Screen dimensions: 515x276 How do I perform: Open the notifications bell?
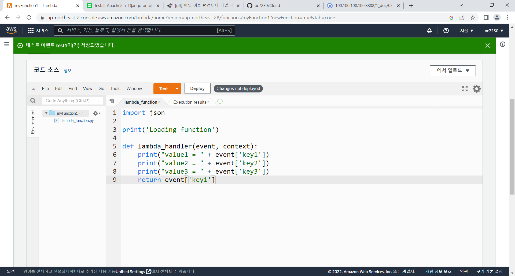[x=429, y=31]
